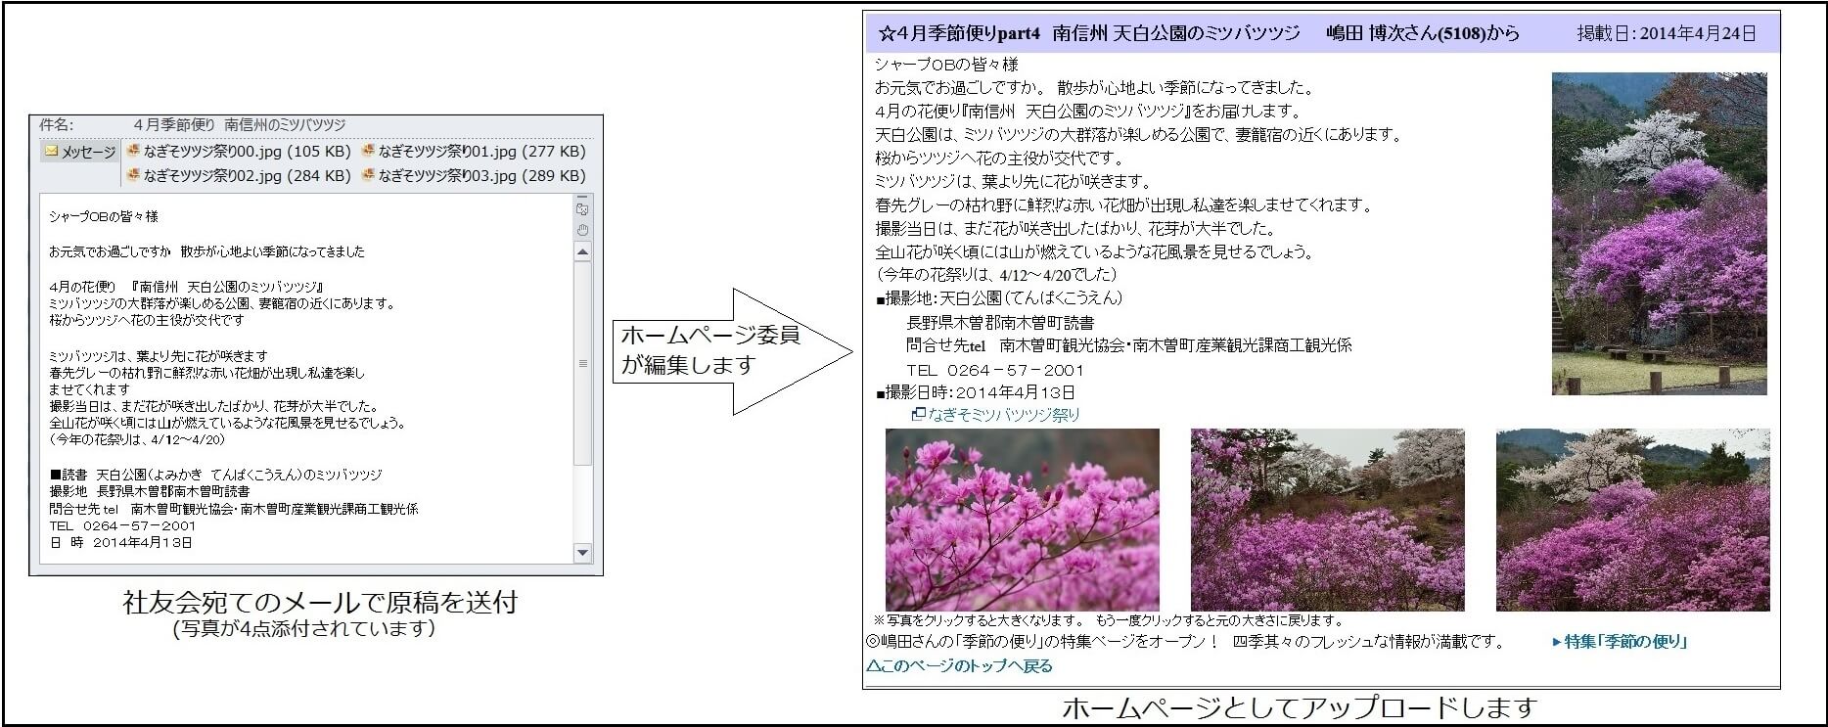Follow the このページのトップへ戻る link

pyautogui.click(x=960, y=666)
